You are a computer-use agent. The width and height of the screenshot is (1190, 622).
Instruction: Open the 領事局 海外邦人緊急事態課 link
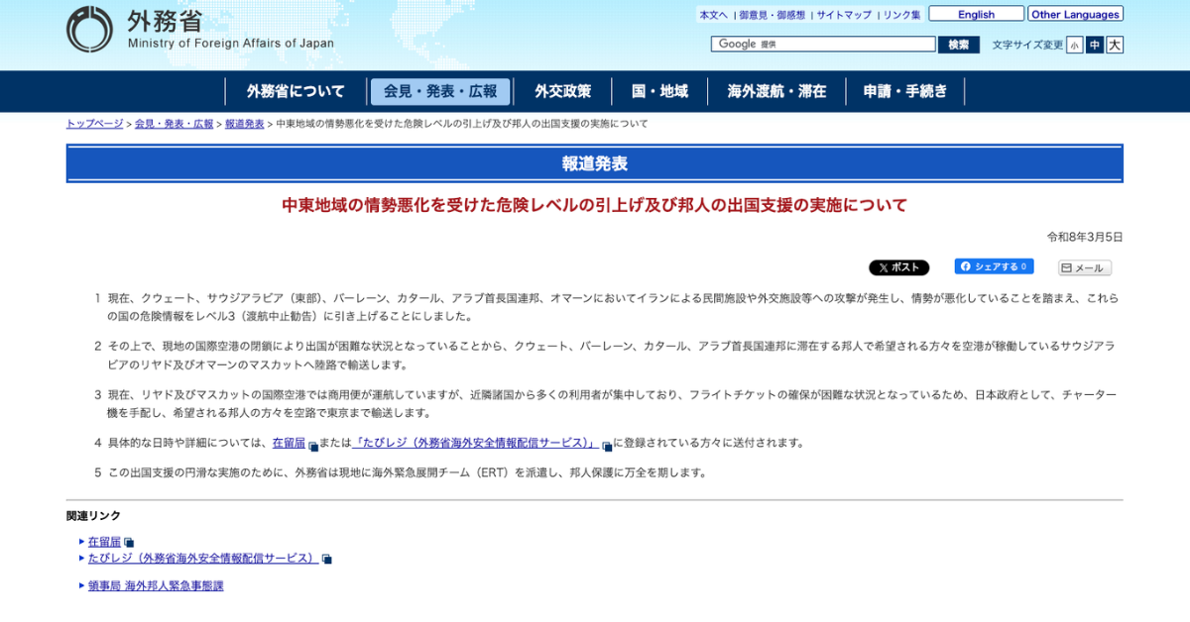pyautogui.click(x=156, y=585)
